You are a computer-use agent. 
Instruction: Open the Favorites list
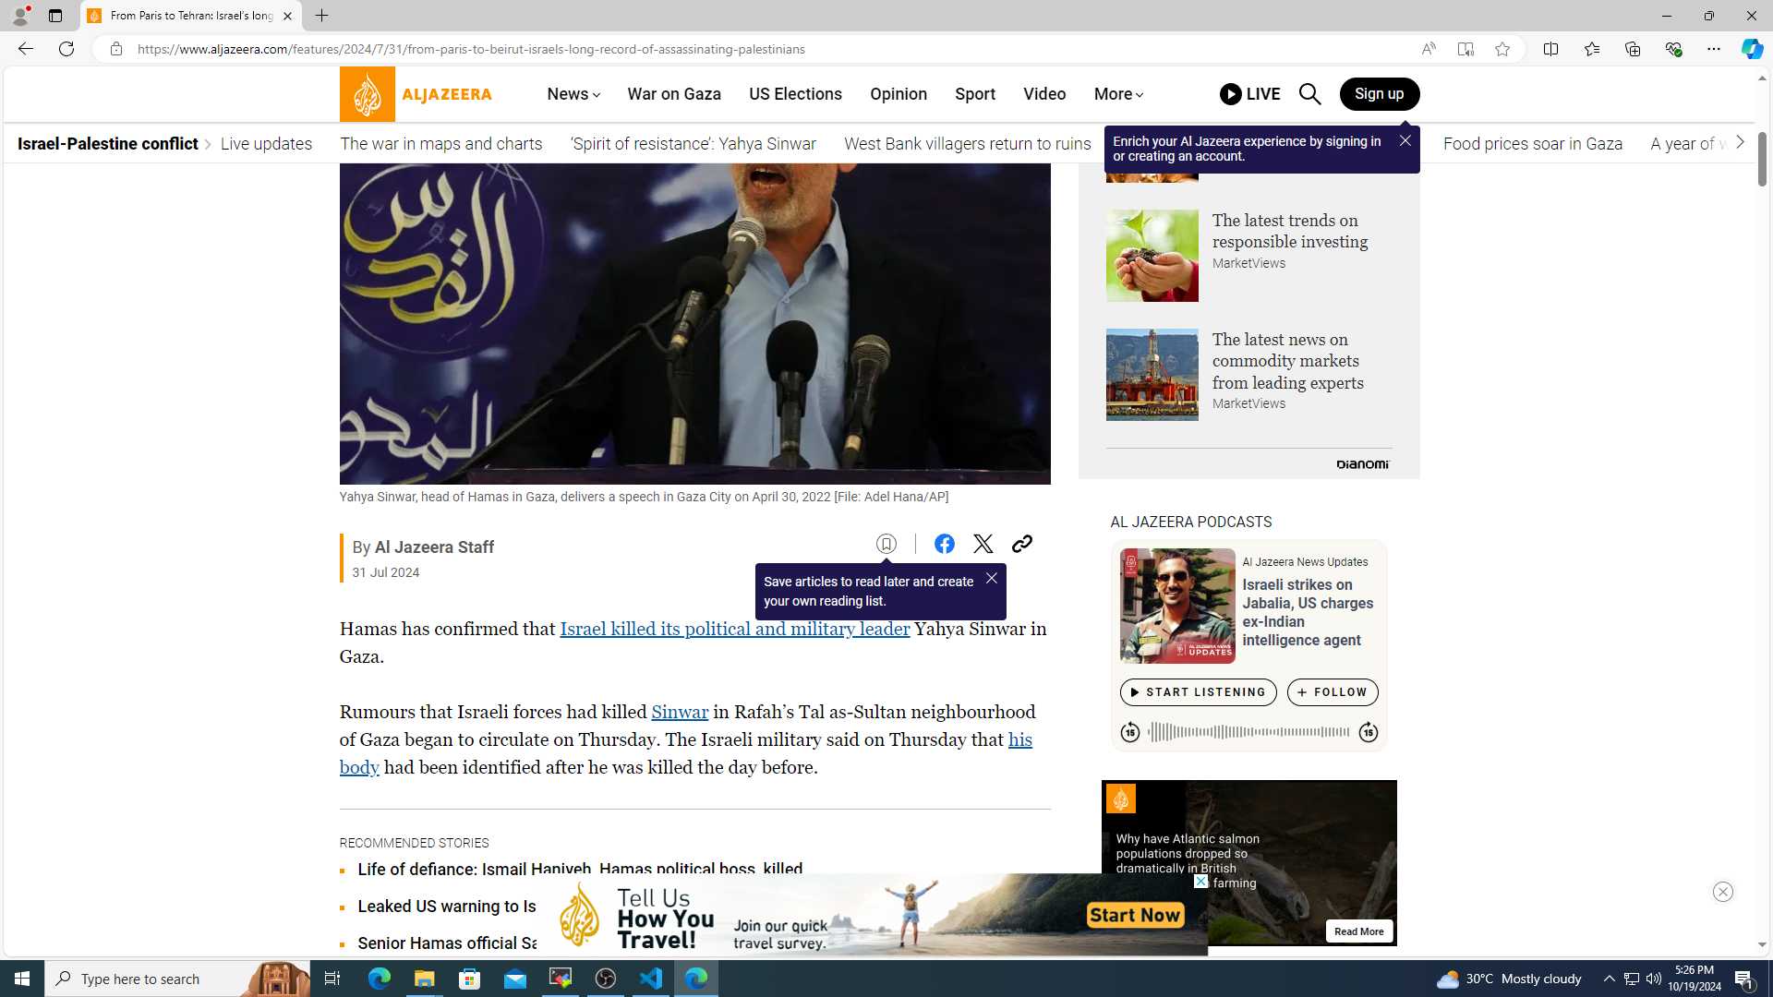(1591, 49)
